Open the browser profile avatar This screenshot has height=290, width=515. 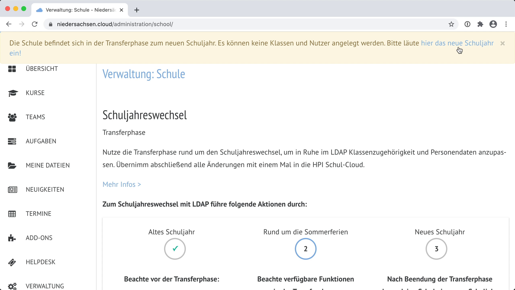coord(493,24)
